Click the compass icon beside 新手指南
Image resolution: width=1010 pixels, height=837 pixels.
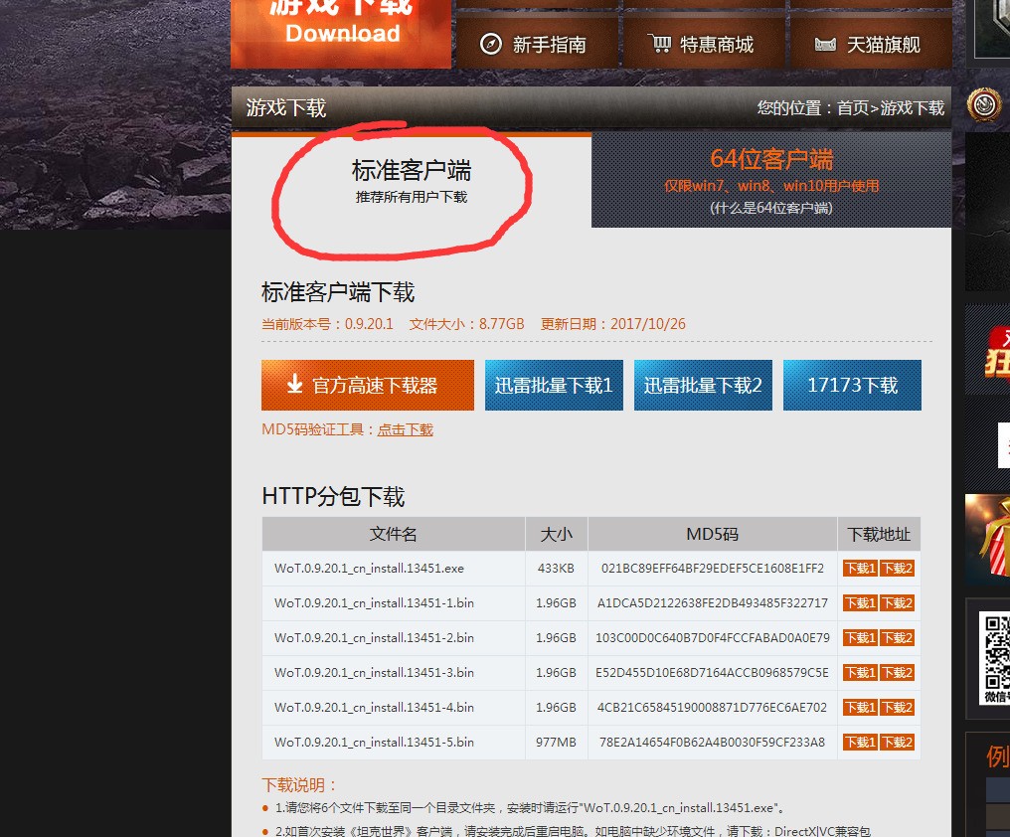[x=491, y=45]
